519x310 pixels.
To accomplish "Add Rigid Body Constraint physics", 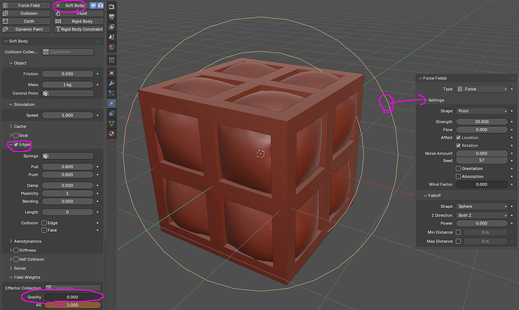I will point(79,29).
